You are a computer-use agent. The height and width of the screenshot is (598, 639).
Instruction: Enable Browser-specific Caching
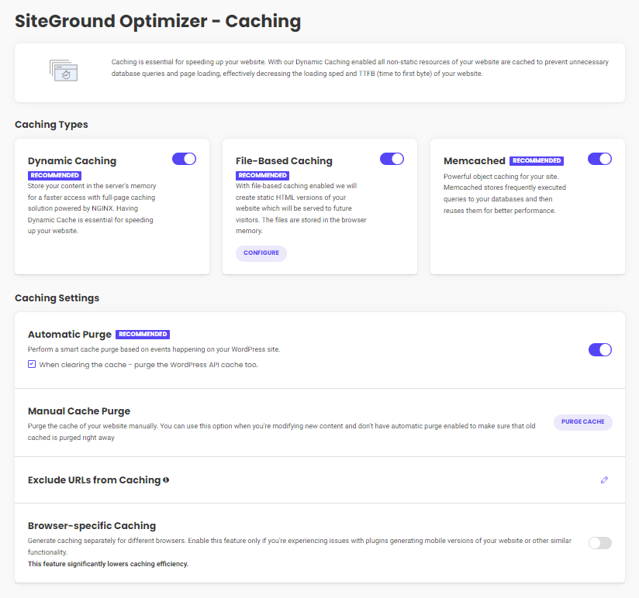click(x=599, y=543)
